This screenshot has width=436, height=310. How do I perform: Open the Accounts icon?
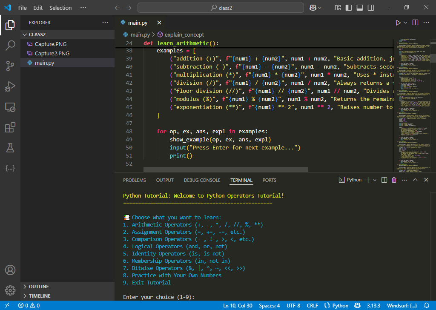pyautogui.click(x=10, y=270)
